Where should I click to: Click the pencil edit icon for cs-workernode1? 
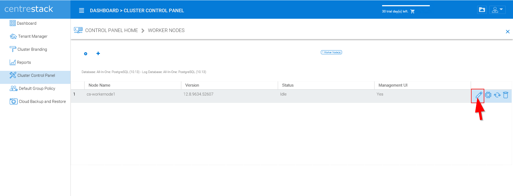point(479,95)
